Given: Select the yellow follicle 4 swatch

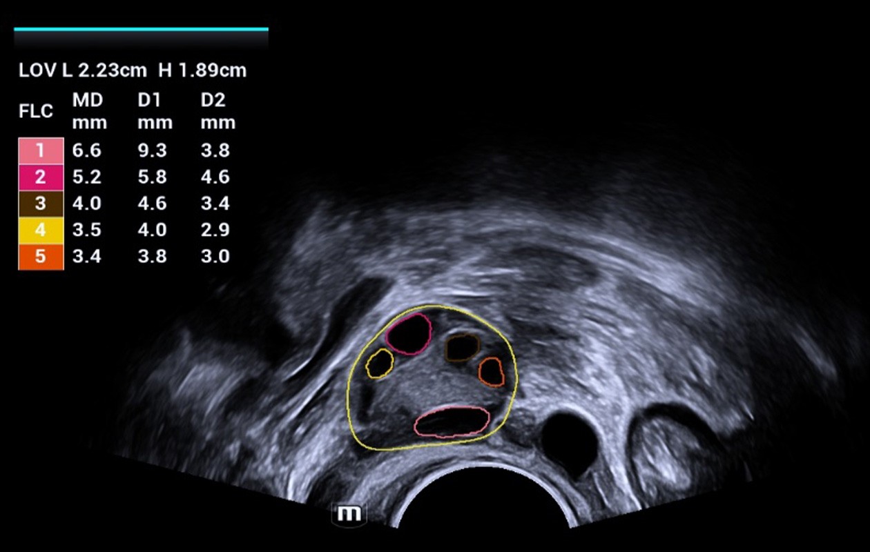Looking at the screenshot, I should coord(41,230).
